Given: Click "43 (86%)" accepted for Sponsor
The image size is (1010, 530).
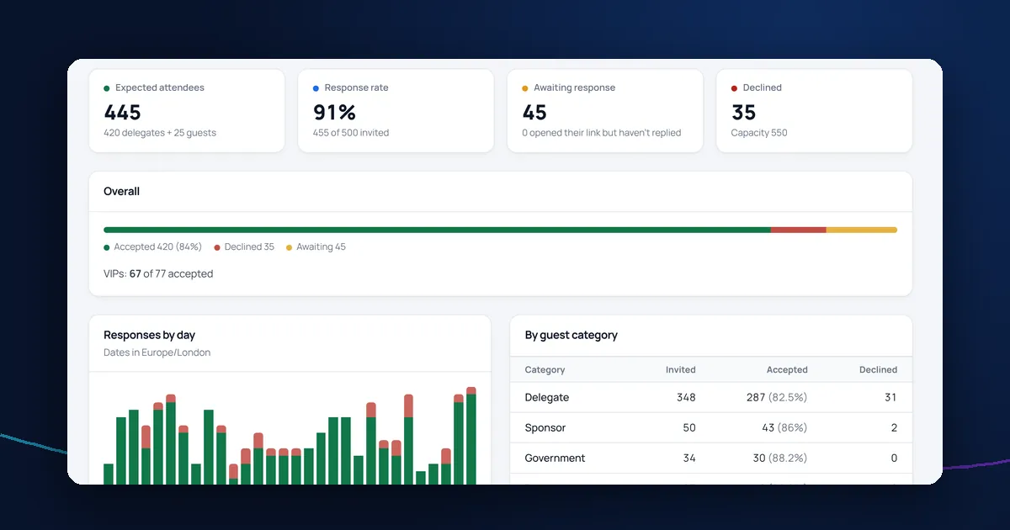Looking at the screenshot, I should [784, 427].
